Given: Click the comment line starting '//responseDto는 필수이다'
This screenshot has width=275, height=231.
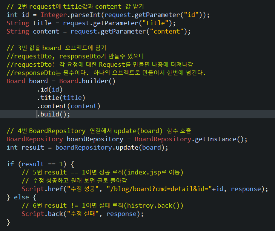Looking at the screenshot, I should 106,73.
